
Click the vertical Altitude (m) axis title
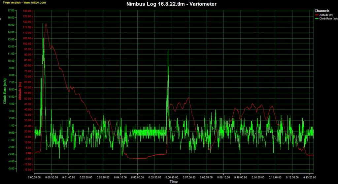point(20,91)
